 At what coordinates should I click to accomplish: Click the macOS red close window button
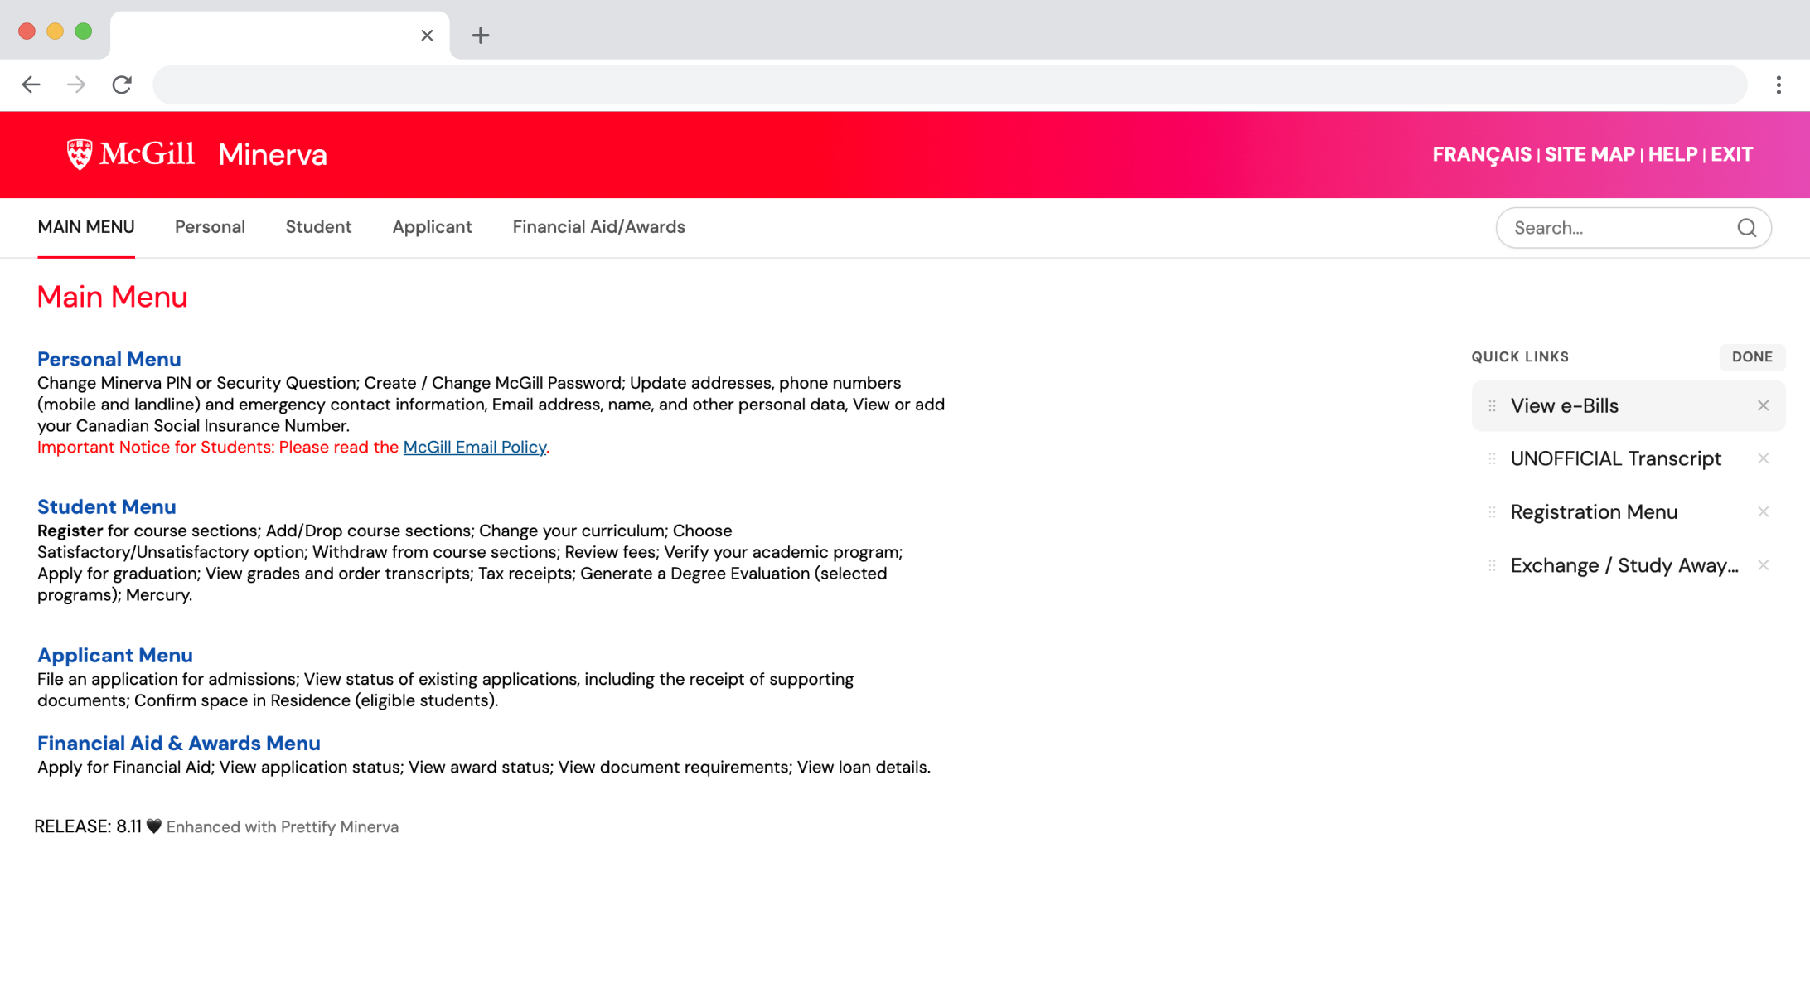(27, 31)
